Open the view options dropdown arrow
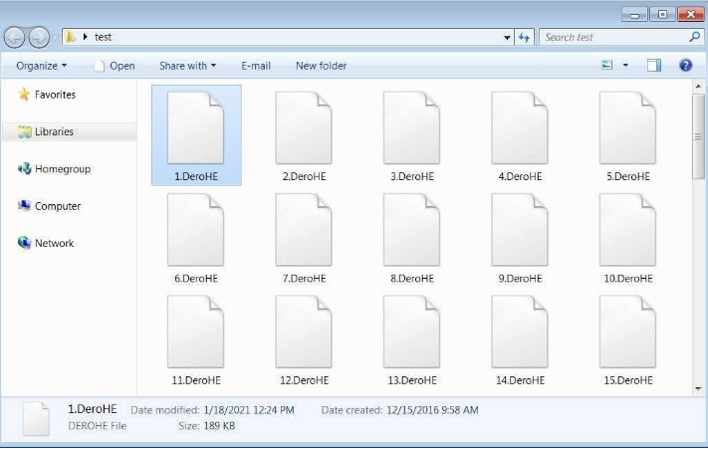Image resolution: width=708 pixels, height=449 pixels. (625, 66)
